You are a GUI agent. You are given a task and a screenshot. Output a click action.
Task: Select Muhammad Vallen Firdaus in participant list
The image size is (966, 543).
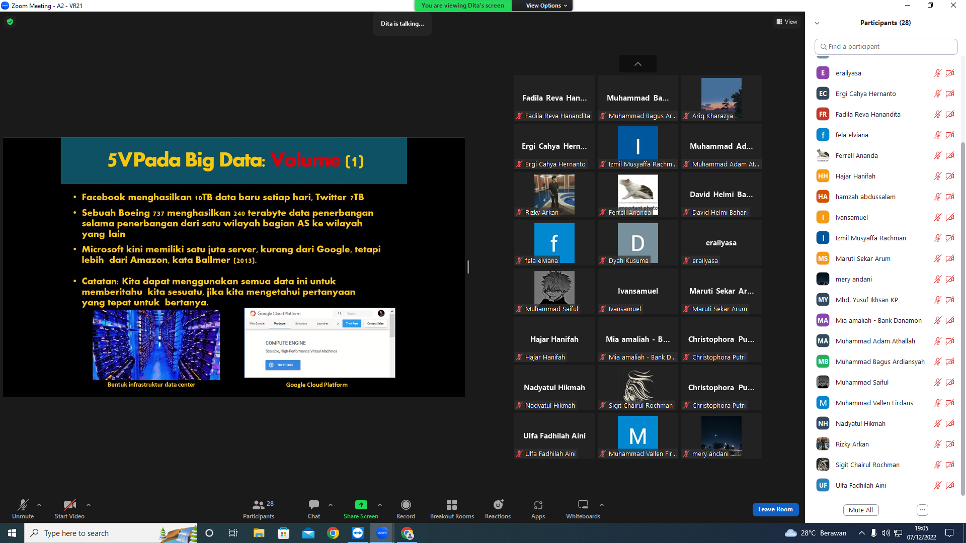pyautogui.click(x=886, y=403)
